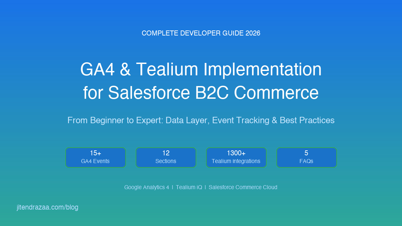402x226 pixels.
Task: Click the separator between Tealium iQ and Salesforce
Action: coord(205,187)
